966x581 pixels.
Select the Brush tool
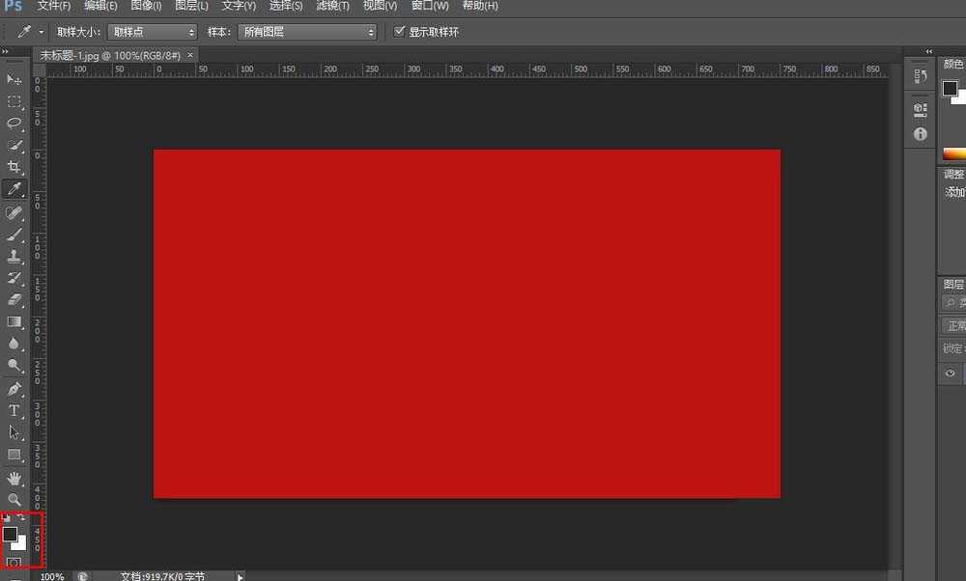[x=14, y=234]
